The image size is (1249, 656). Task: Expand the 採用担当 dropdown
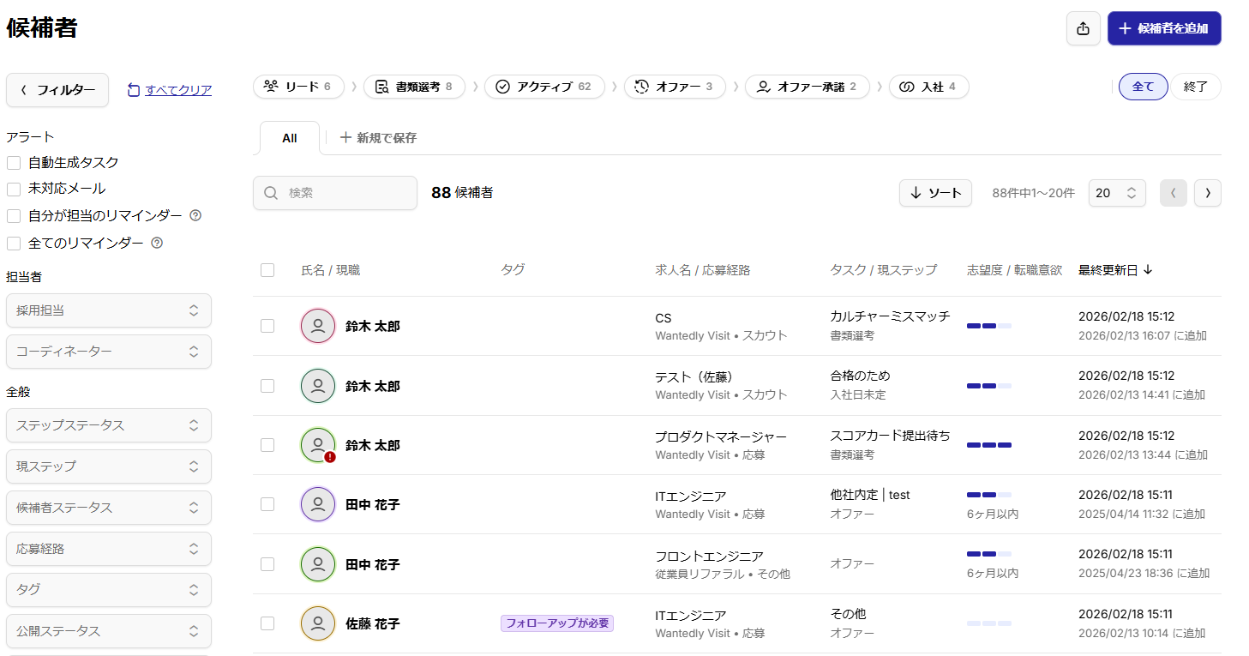point(109,310)
